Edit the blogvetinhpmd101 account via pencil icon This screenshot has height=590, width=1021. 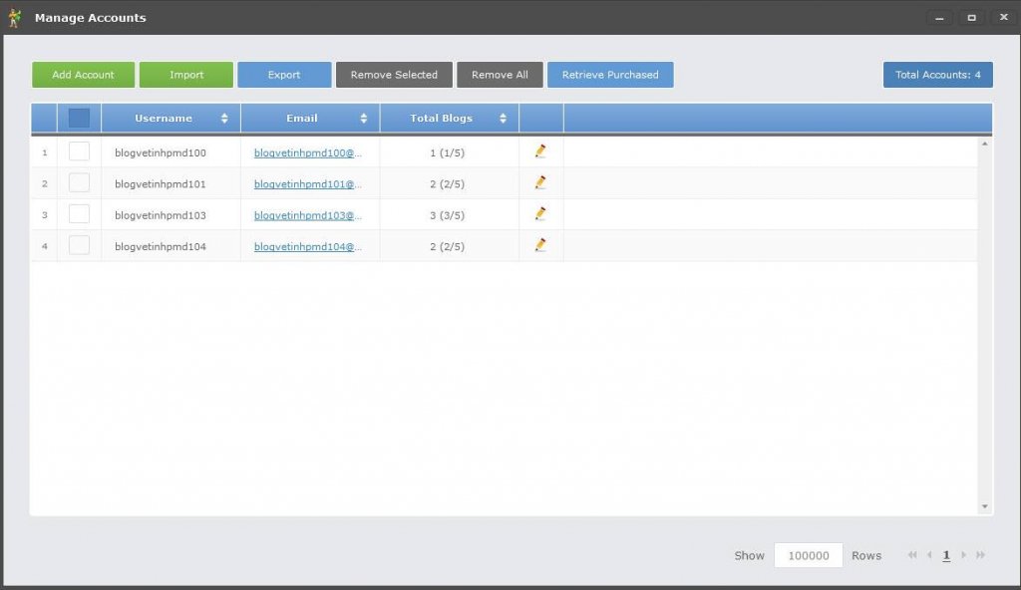(540, 182)
